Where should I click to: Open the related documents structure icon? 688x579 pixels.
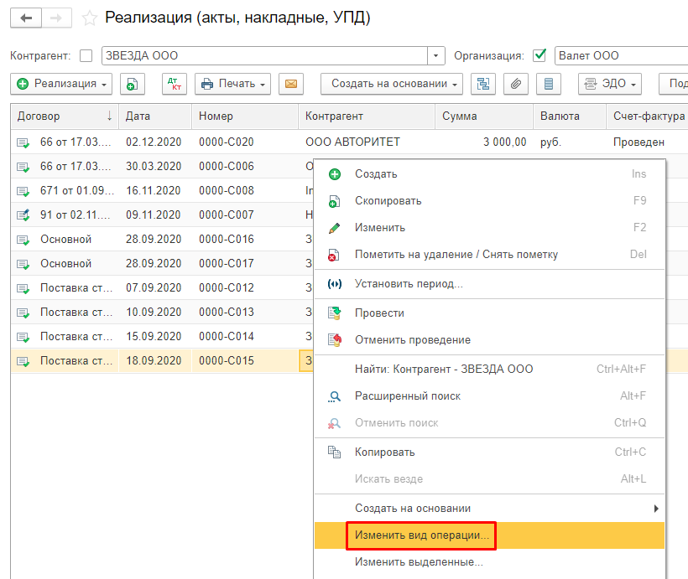pyautogui.click(x=482, y=84)
